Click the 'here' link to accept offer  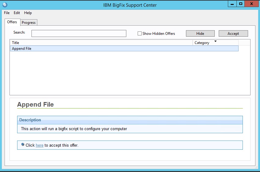[x=39, y=145]
